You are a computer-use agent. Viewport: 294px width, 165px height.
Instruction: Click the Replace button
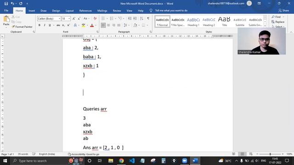pyautogui.click(x=278, y=22)
